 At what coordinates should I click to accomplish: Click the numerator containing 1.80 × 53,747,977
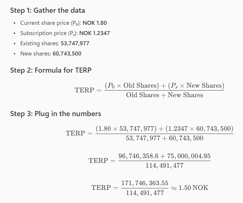164,129
